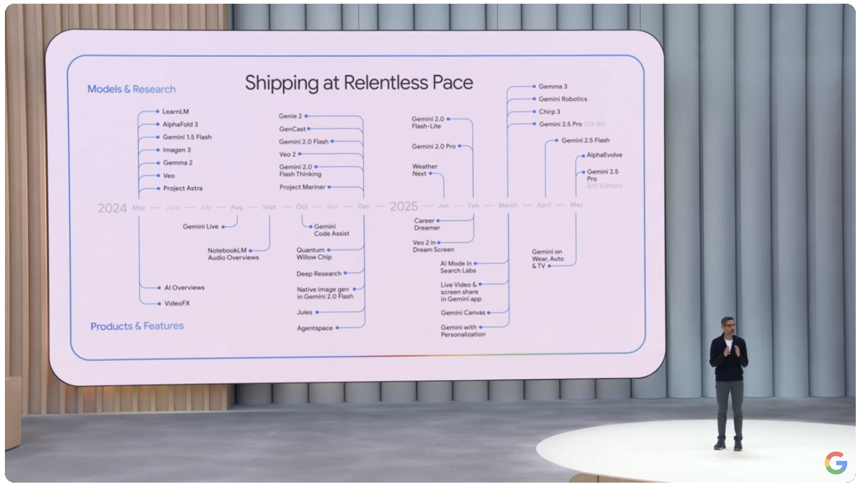This screenshot has width=865, height=490.
Task: Click the 'Imagen 3' label
Action: coord(177,150)
